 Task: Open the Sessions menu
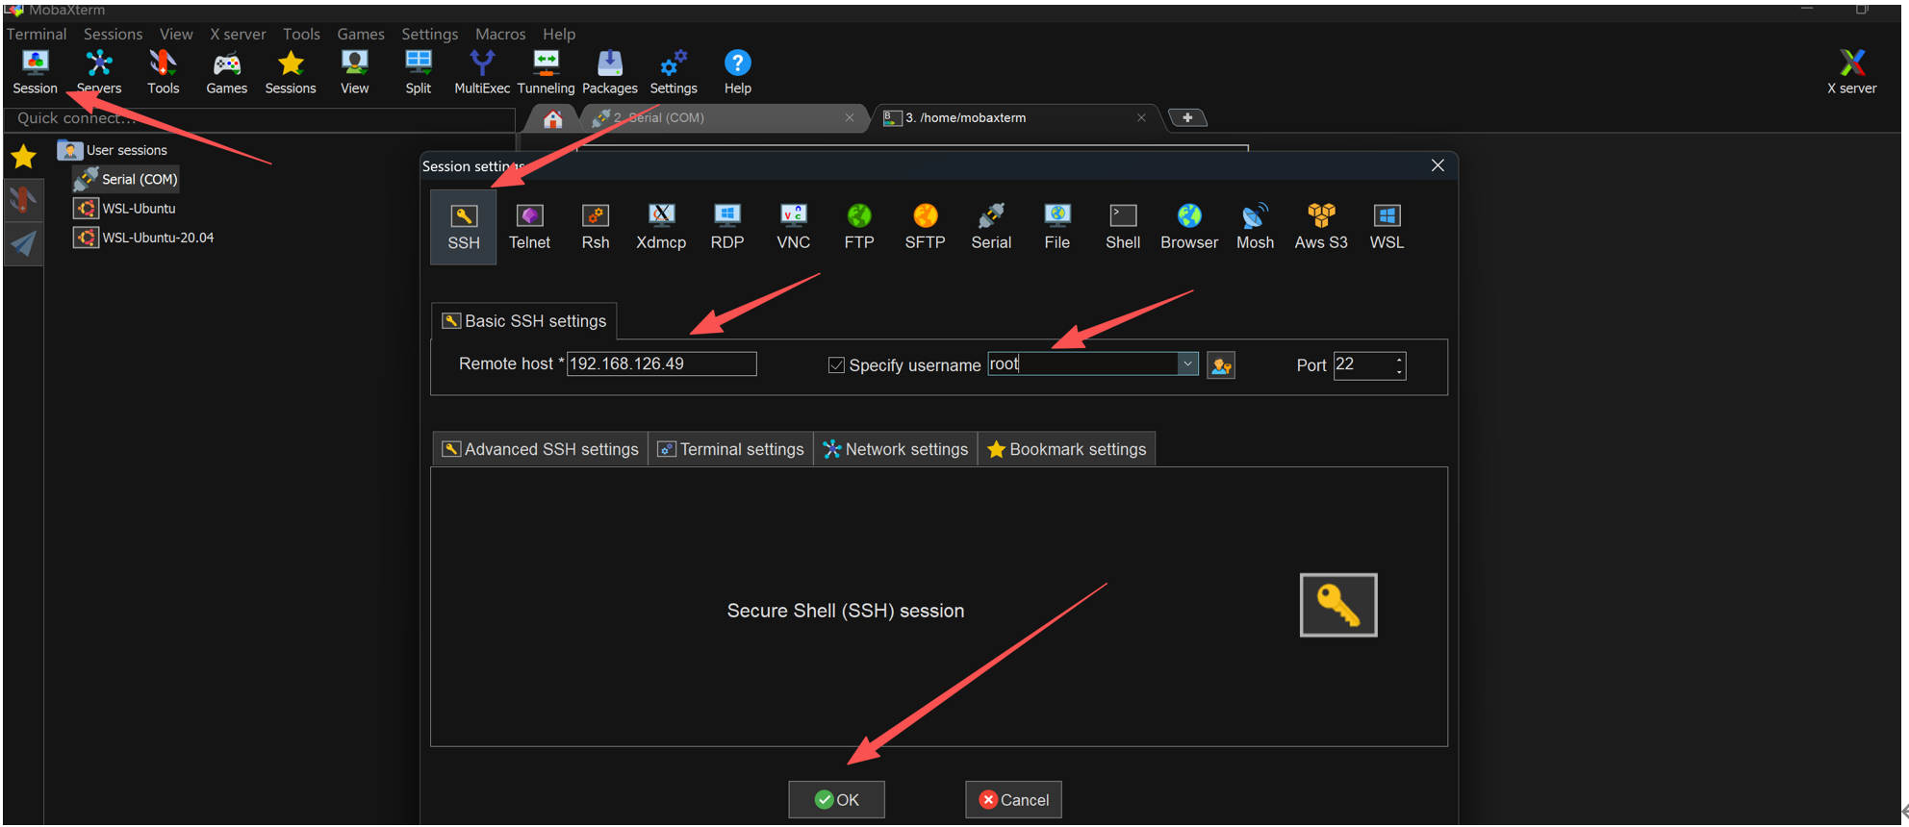tap(113, 34)
